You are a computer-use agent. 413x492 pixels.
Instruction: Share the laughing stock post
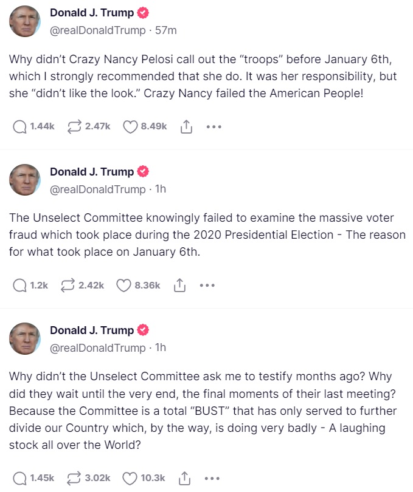184,478
